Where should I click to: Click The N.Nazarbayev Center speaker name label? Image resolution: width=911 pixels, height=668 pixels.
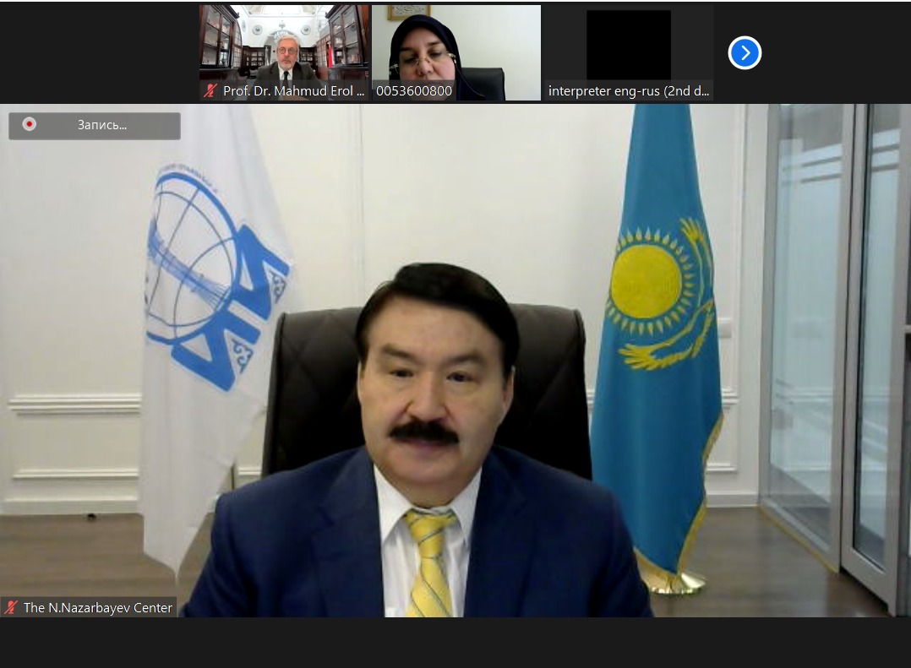coord(97,607)
